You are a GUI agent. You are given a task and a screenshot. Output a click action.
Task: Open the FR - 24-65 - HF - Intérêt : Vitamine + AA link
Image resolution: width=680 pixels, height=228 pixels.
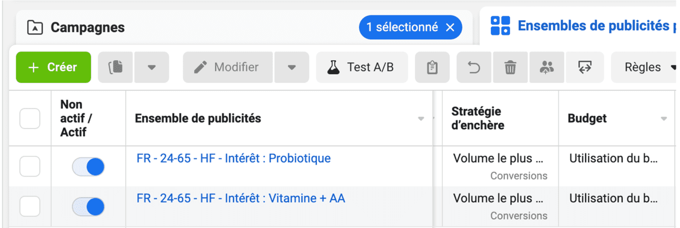point(241,198)
